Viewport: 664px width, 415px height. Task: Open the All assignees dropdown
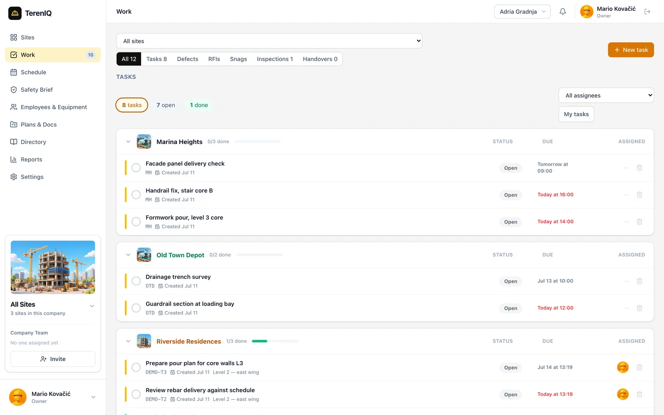(x=606, y=95)
